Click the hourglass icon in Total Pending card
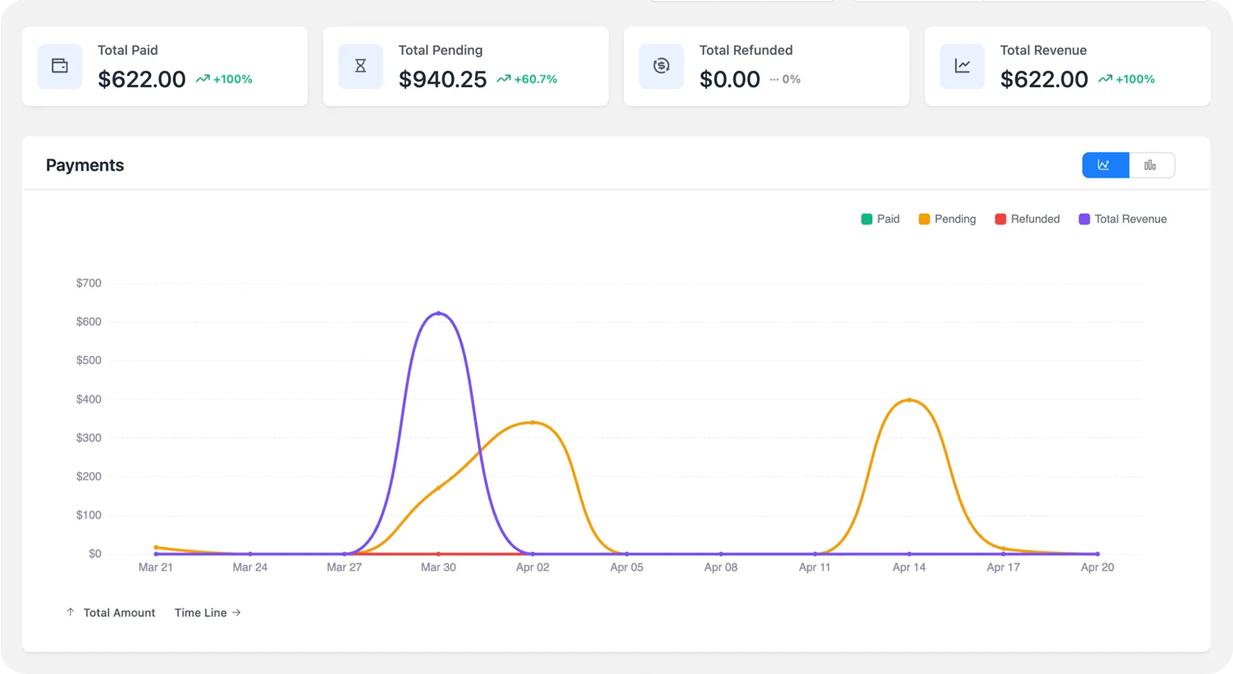Image resolution: width=1233 pixels, height=674 pixels. click(360, 66)
